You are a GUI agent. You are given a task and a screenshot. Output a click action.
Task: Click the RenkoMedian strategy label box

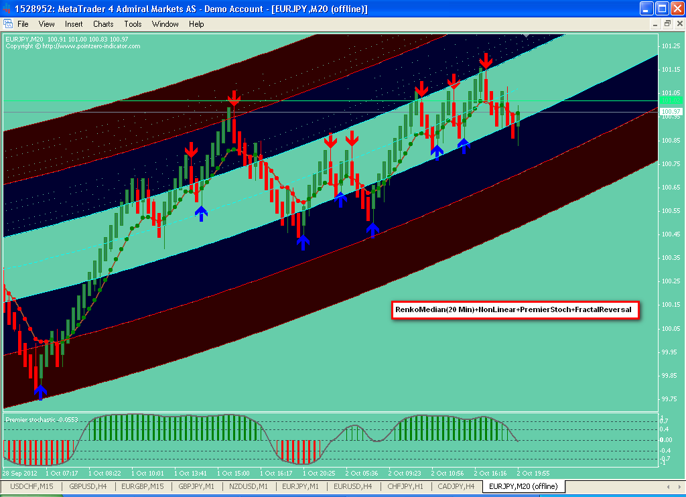tap(514, 311)
